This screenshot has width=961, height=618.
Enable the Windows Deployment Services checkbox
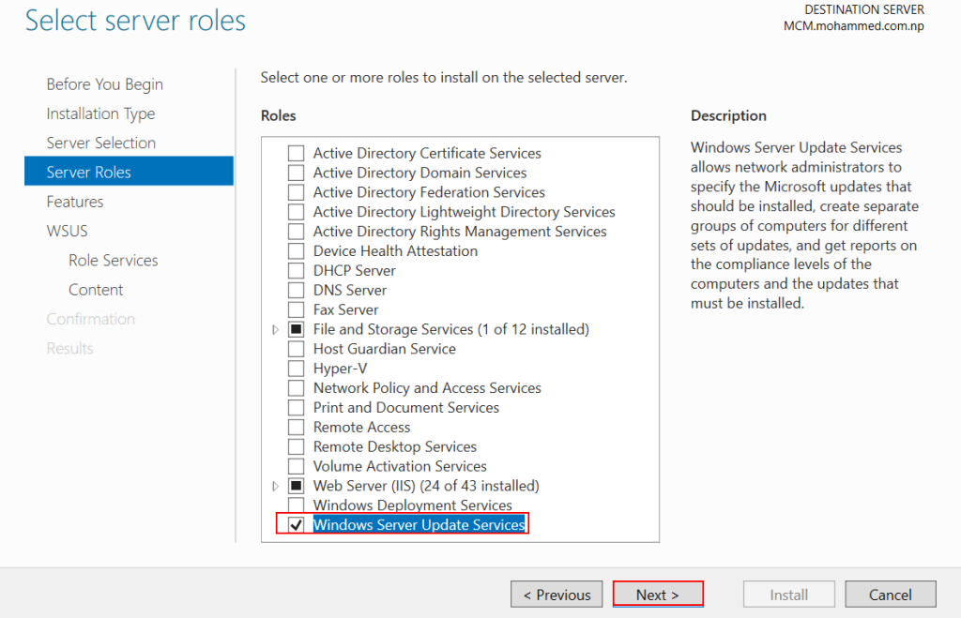tap(297, 505)
